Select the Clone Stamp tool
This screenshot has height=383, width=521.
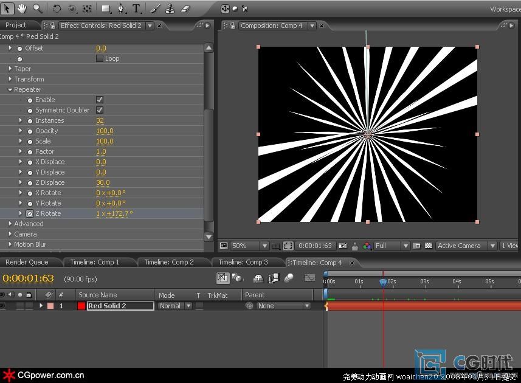coord(170,9)
